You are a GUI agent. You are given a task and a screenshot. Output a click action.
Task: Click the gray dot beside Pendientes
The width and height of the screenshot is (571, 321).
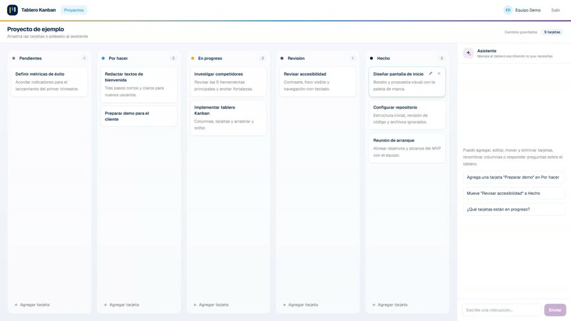tap(14, 58)
